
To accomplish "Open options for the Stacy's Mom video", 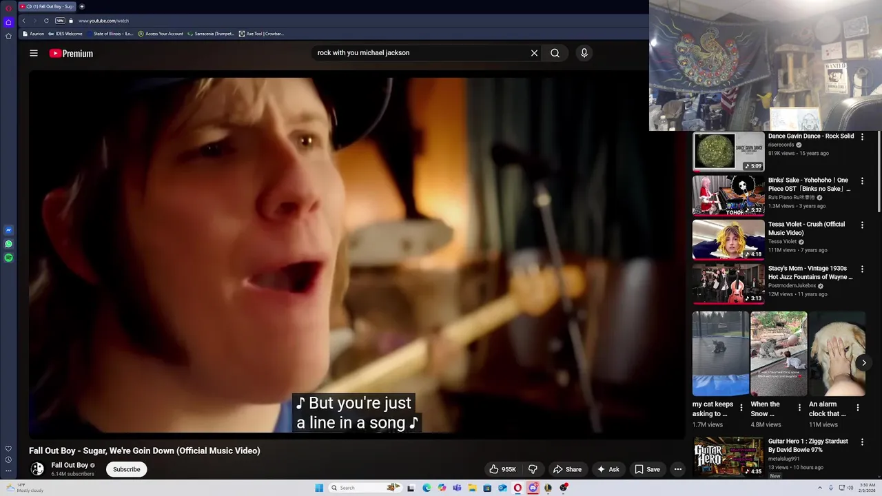I will [862, 269].
